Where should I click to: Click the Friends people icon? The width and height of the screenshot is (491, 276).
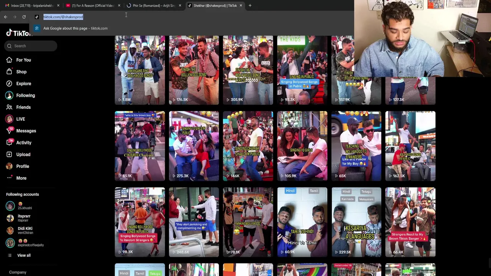(9, 107)
